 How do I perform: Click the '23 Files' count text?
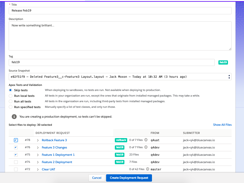tap(134, 155)
